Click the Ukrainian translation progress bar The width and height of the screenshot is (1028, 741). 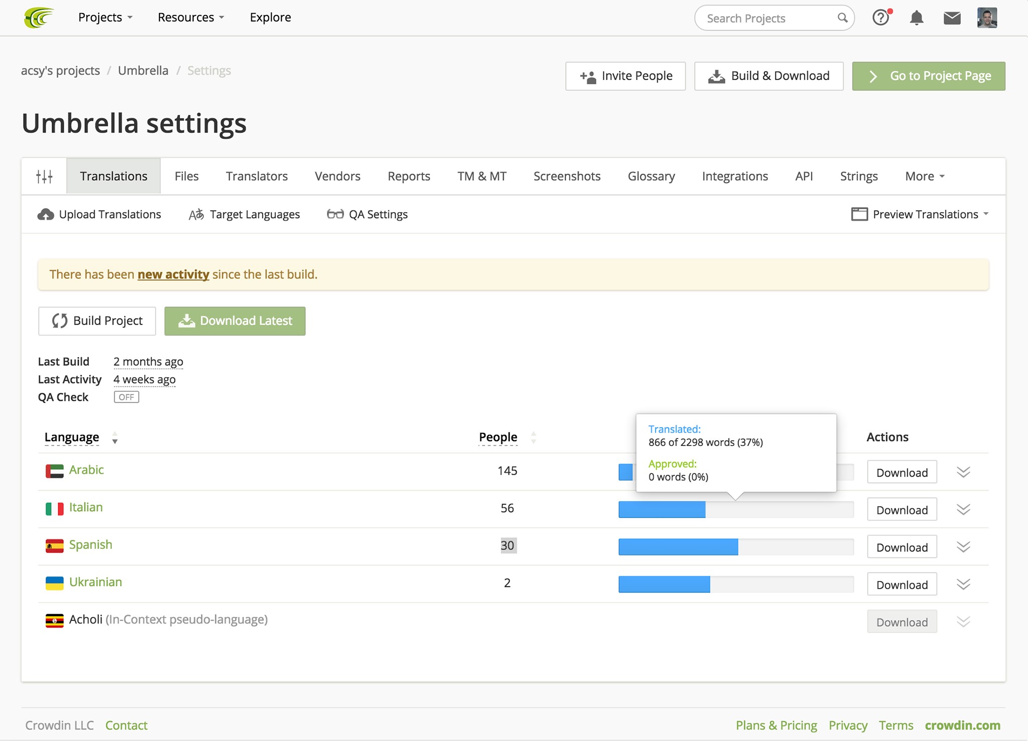736,584
